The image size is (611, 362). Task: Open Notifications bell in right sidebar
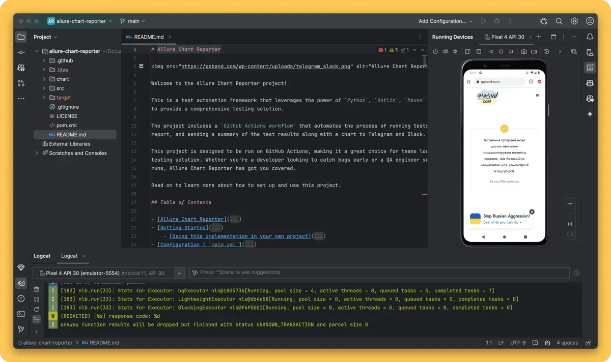click(590, 37)
